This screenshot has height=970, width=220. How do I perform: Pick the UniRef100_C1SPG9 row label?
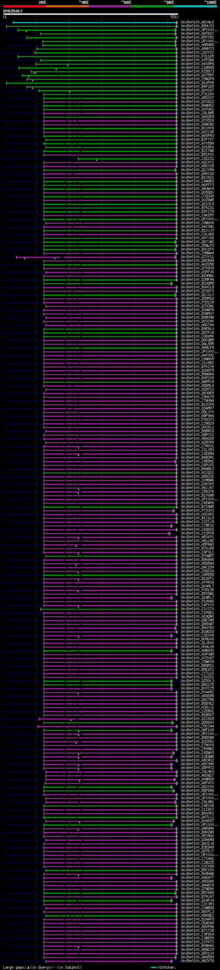pos(197,533)
